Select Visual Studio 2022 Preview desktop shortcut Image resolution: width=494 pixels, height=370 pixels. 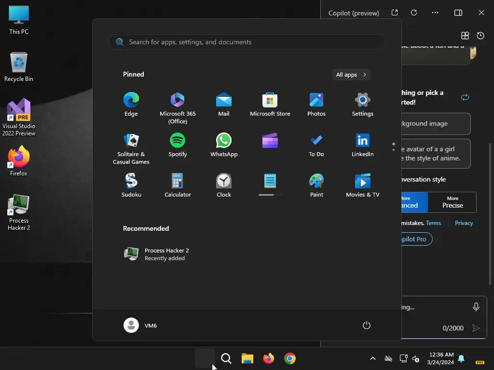[19, 118]
